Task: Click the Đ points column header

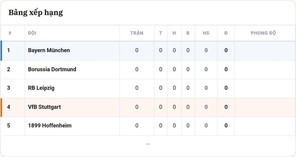Action: tap(226, 33)
